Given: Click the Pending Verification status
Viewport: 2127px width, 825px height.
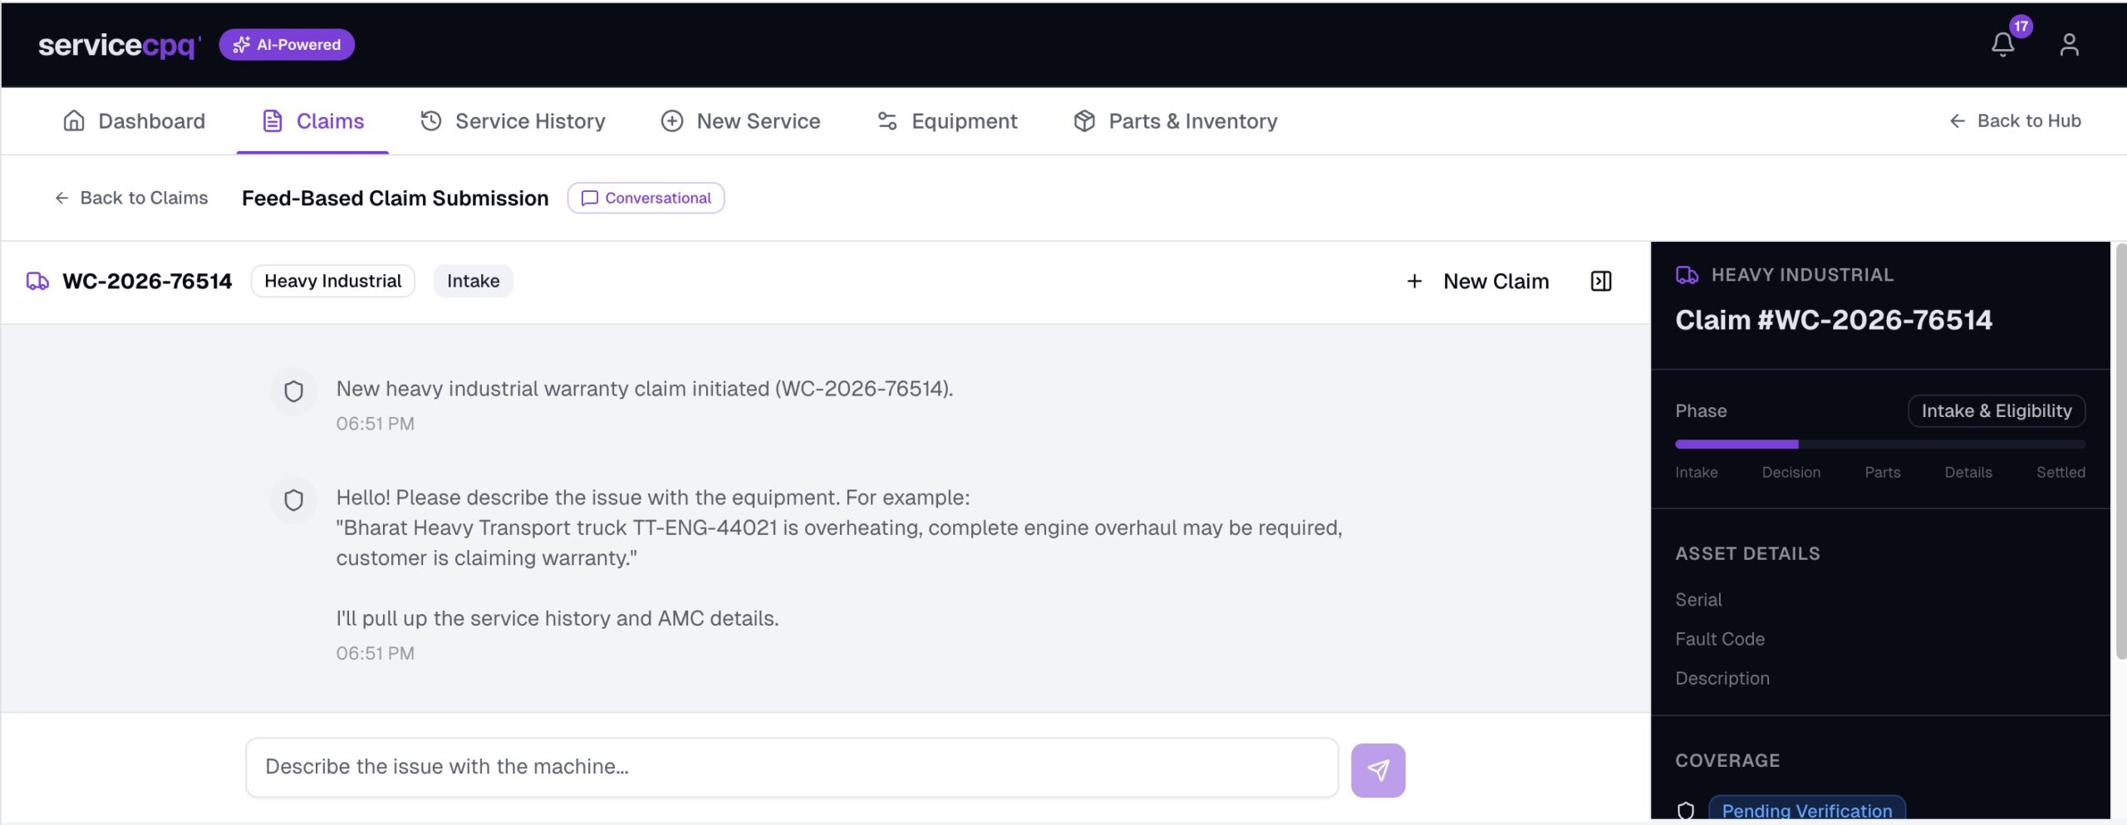Looking at the screenshot, I should click(x=1805, y=810).
